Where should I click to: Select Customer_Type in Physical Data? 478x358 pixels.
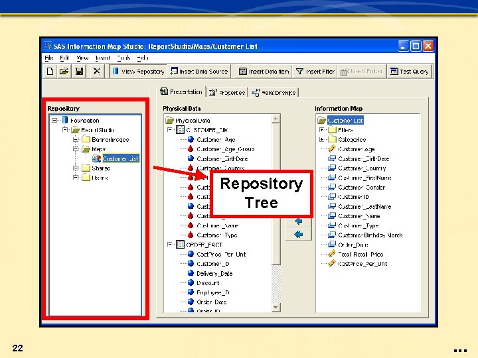[x=217, y=235]
